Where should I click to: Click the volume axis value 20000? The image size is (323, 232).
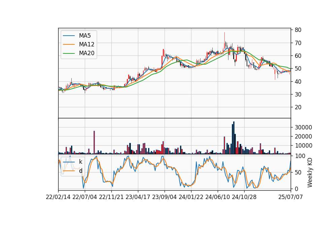click(303, 137)
